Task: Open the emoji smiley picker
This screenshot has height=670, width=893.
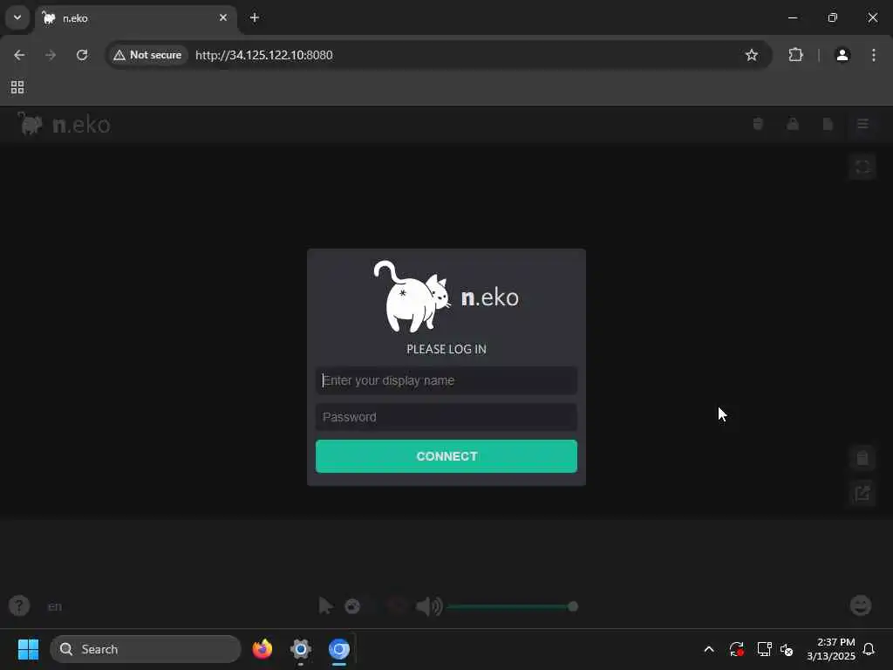Action: coord(861,605)
